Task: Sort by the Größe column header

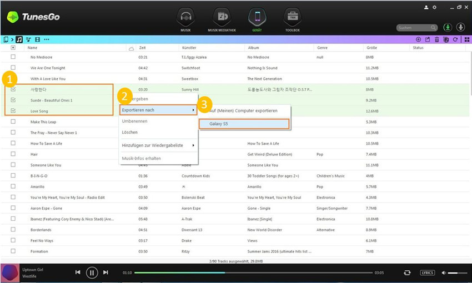Action: (371, 48)
